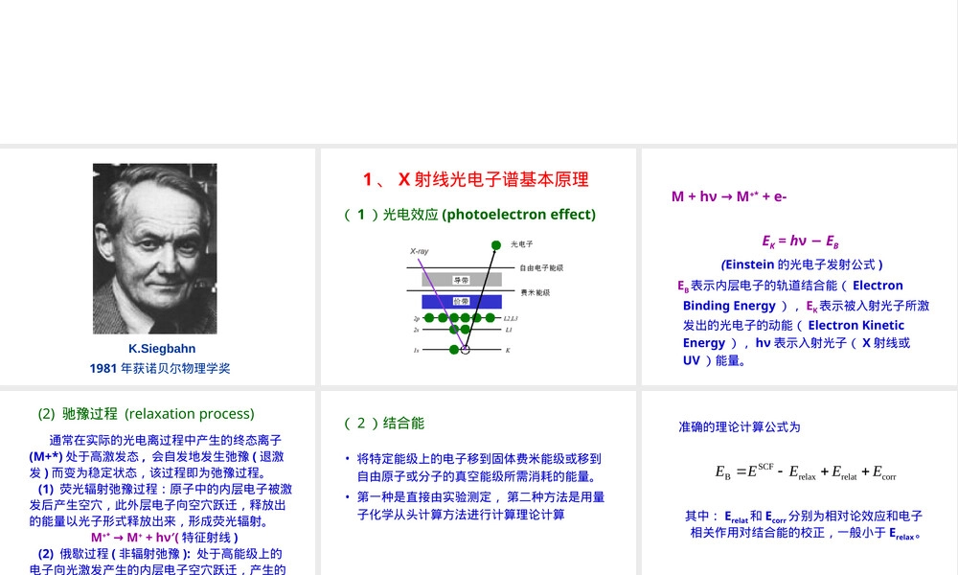Click the 'X-ray' label in the diagram

[420, 251]
